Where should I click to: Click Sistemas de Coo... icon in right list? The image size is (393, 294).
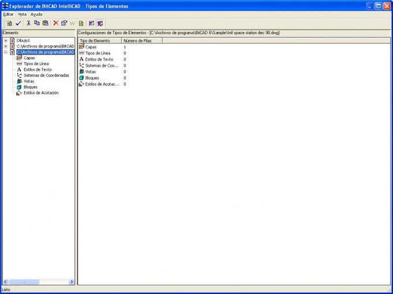click(x=81, y=66)
